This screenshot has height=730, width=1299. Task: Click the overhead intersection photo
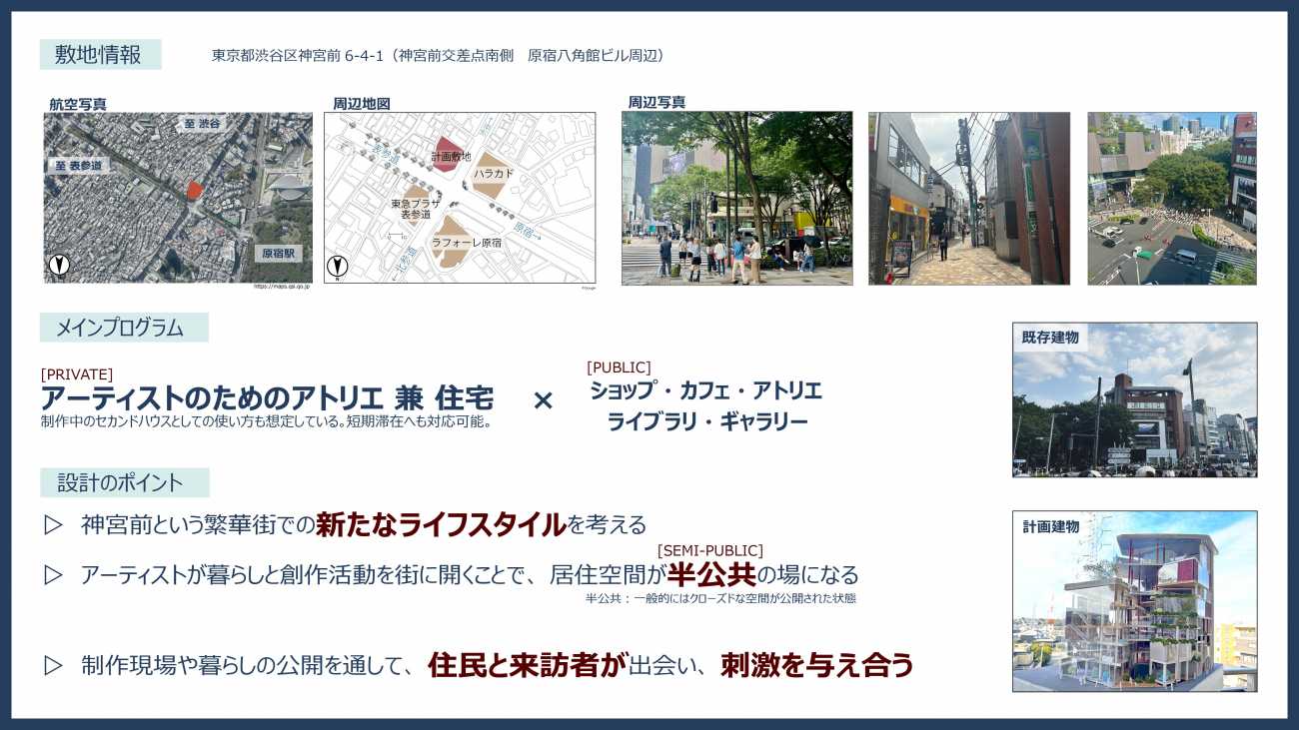pyautogui.click(x=1171, y=198)
